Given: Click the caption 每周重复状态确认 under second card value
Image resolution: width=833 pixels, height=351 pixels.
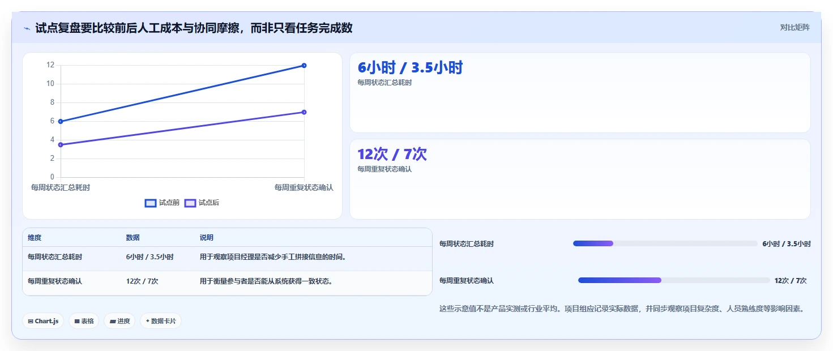Looking at the screenshot, I should coord(385,169).
